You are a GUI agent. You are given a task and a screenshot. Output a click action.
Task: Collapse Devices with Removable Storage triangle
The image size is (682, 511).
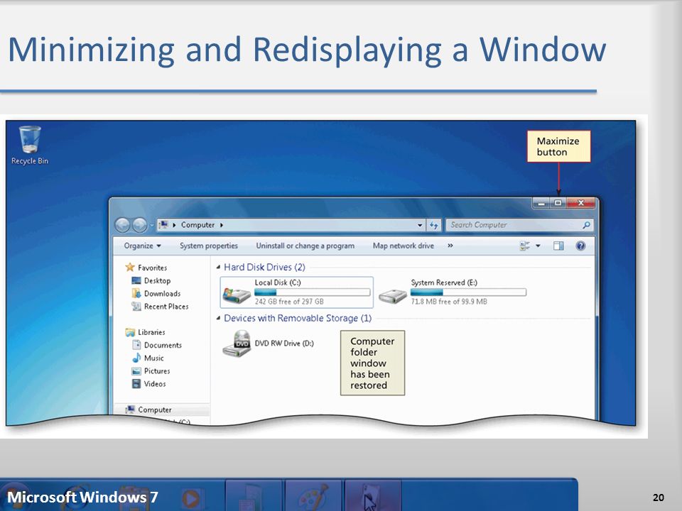click(218, 319)
